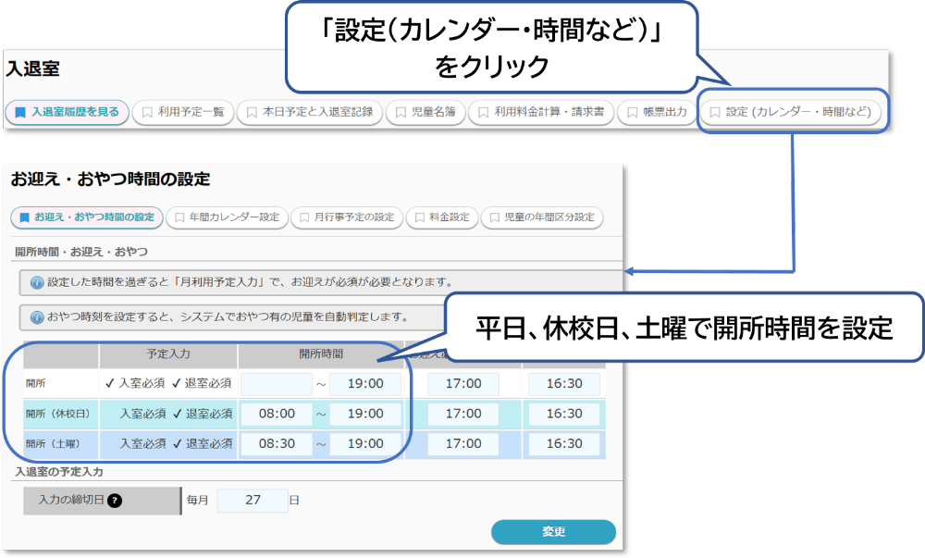Click the info icon beside the お迎え必須 notice
The image size is (925, 558).
(37, 282)
